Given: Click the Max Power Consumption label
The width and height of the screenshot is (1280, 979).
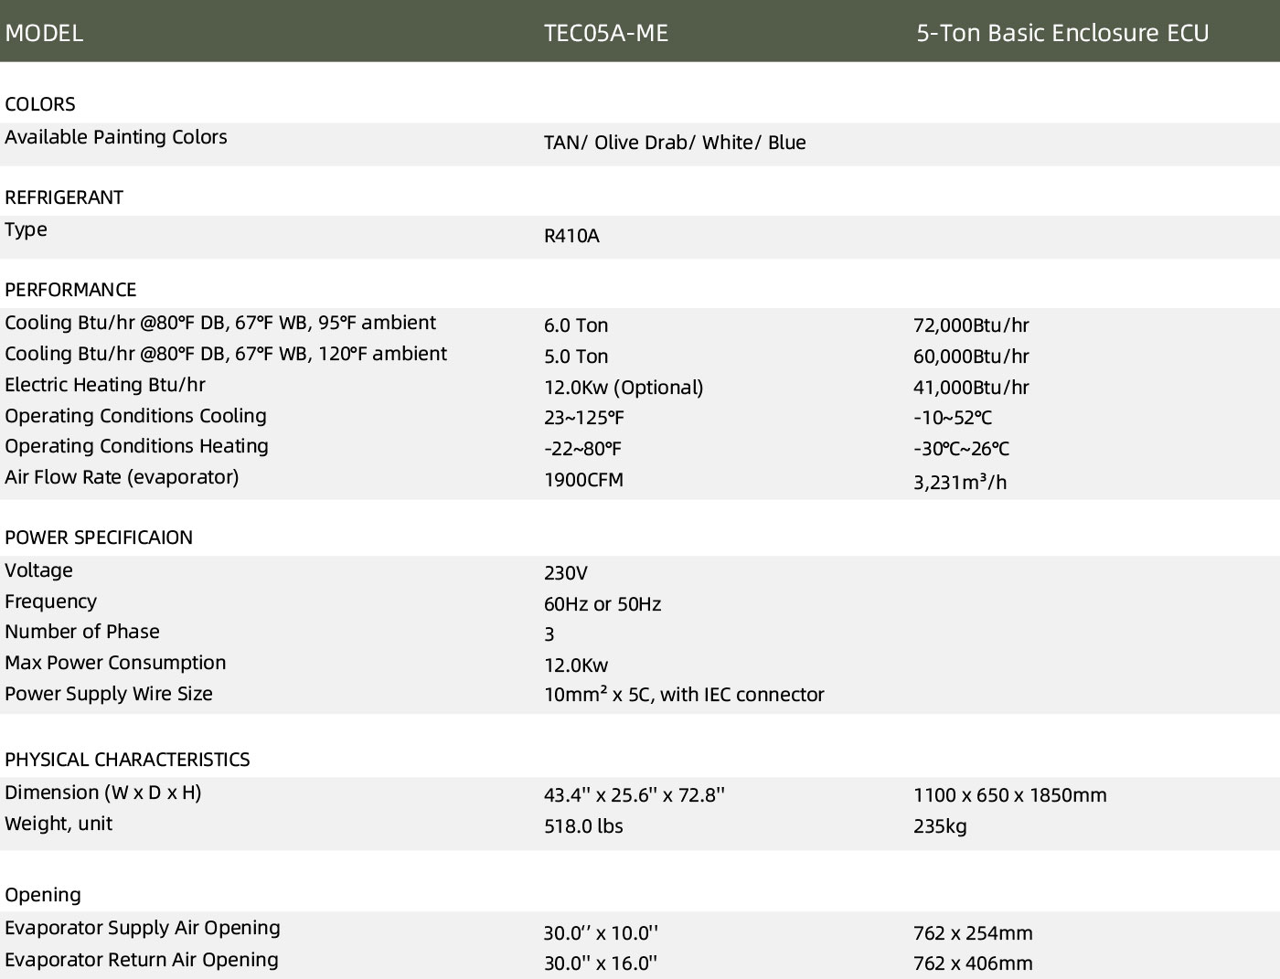Looking at the screenshot, I should [115, 663].
